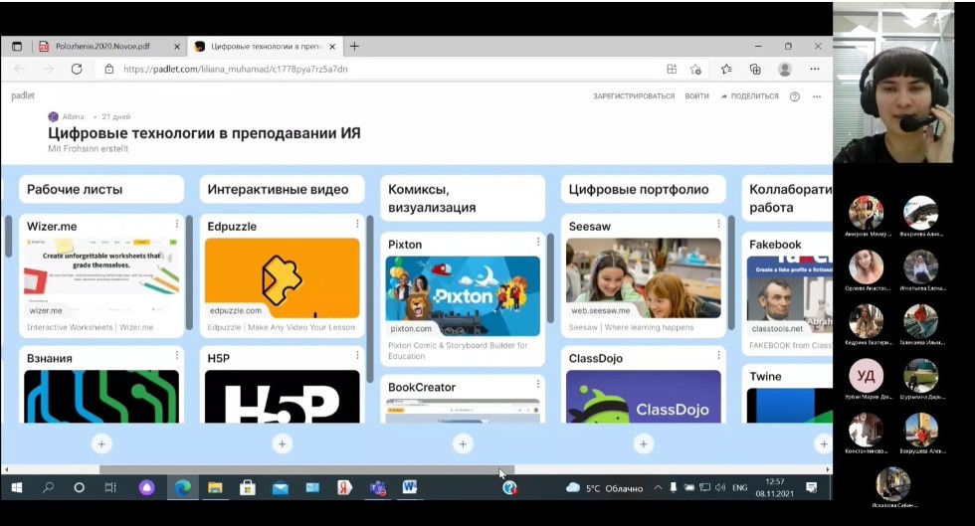This screenshot has width=975, height=526.
Task: Click ВОЙТИ to log in
Action: tap(697, 96)
